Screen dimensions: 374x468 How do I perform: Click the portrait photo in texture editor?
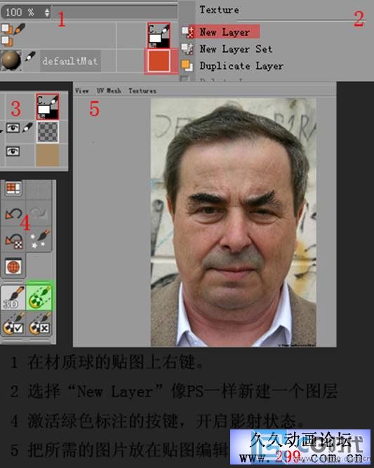(x=234, y=222)
